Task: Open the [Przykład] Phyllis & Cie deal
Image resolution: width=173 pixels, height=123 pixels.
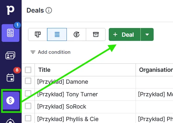Action: coord(68,119)
